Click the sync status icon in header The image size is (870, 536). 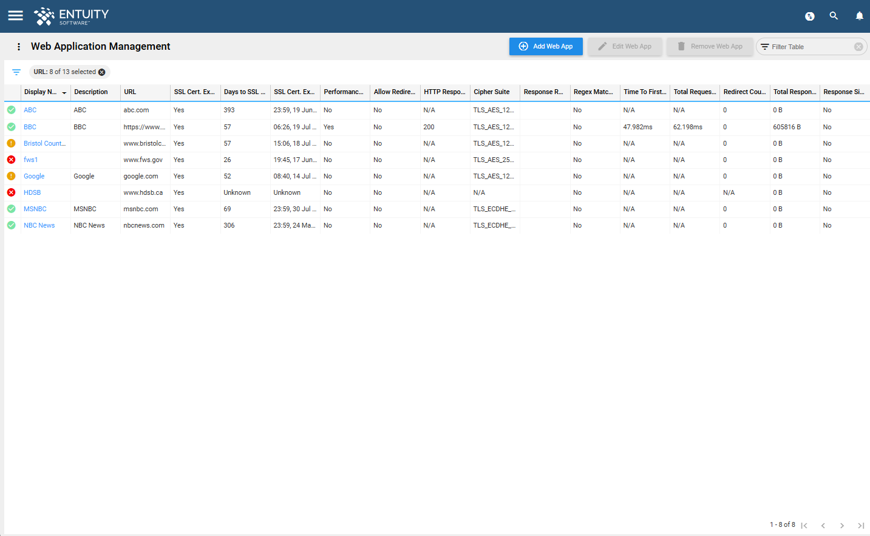pos(809,16)
